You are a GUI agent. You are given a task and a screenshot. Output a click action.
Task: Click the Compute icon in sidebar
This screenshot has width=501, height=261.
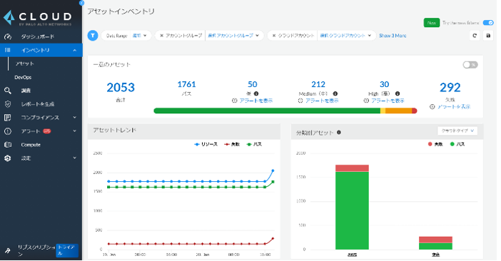tap(8, 145)
